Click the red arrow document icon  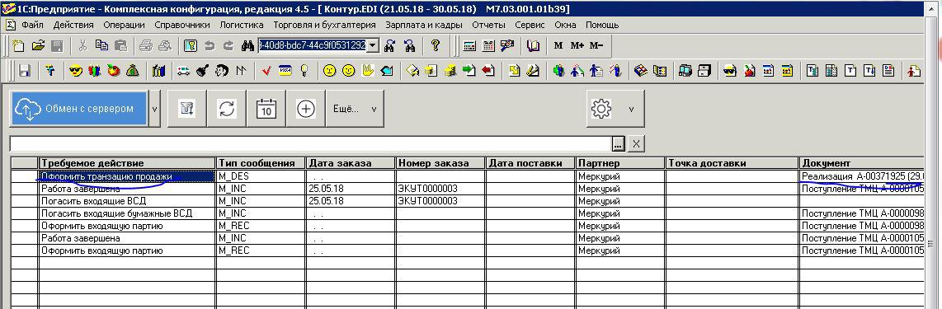487,71
